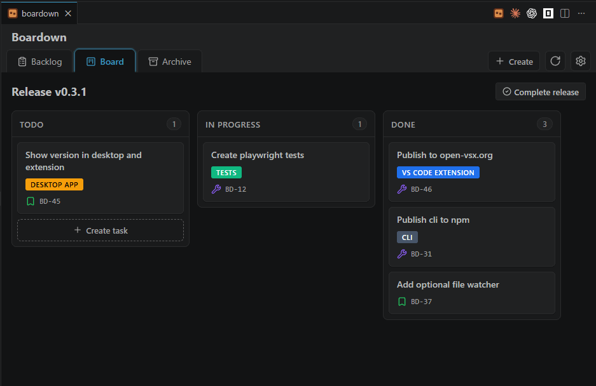
Task: Click the BD-45 task ID
Action: [50, 201]
